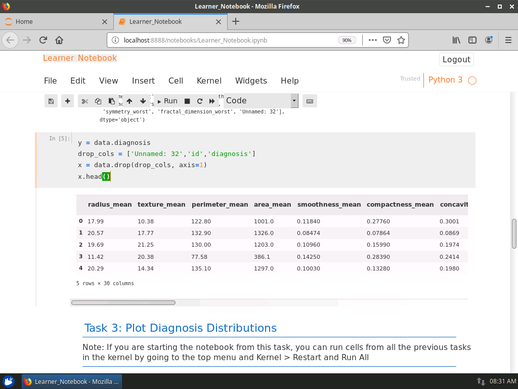Click the '5 rows × 30 columns' summary text
The image size is (518, 389).
coord(105,284)
